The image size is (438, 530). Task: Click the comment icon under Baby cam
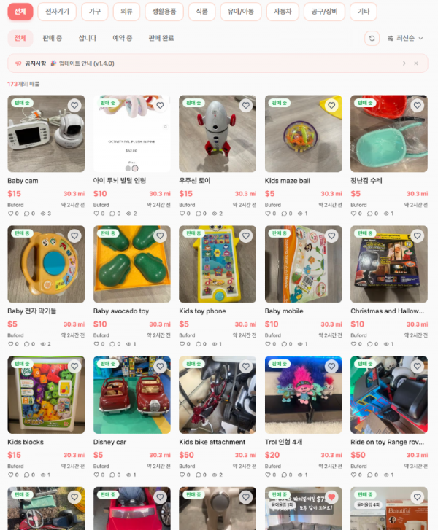[27, 214]
